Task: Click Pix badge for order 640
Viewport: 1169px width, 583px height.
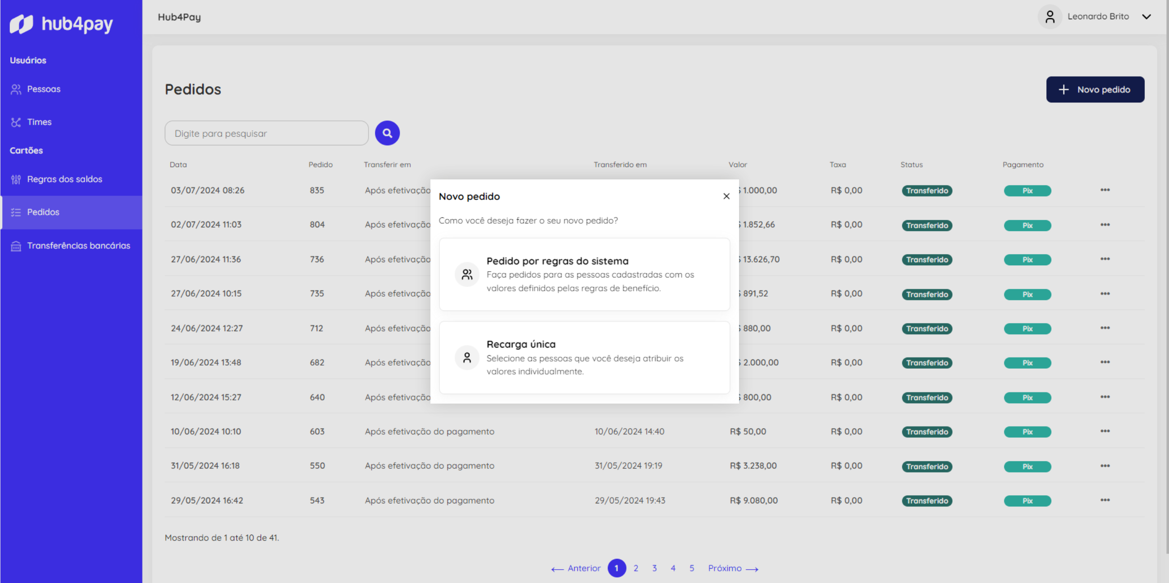Action: point(1027,398)
